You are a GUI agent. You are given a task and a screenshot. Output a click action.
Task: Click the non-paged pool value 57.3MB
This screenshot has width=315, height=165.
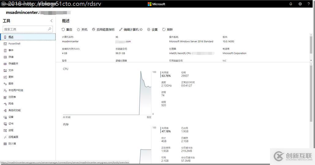(x=186, y=161)
